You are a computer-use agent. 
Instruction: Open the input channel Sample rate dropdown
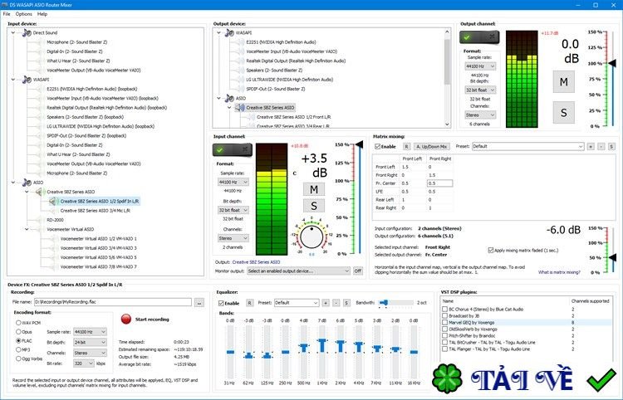[233, 182]
